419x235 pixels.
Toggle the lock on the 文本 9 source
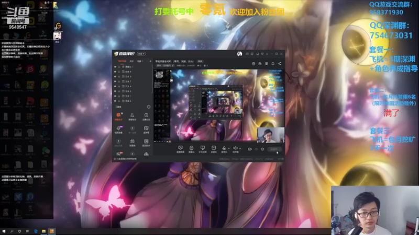[119, 72]
